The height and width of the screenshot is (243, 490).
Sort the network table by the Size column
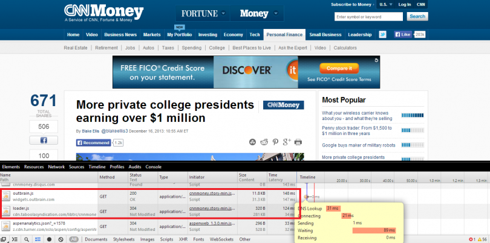[252, 177]
